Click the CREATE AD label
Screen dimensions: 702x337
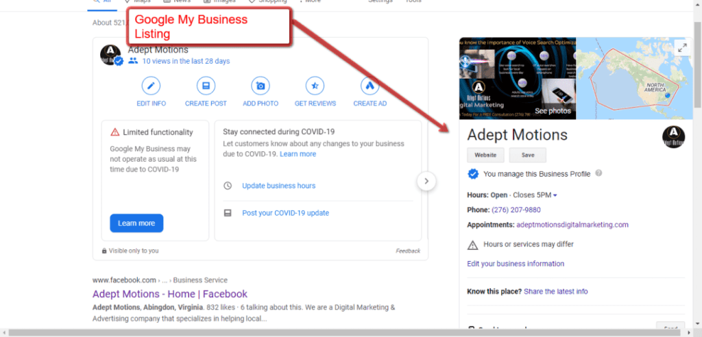[370, 103]
